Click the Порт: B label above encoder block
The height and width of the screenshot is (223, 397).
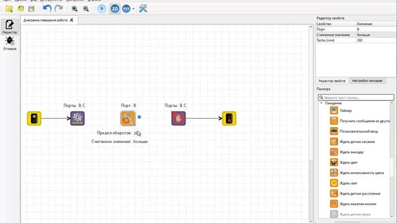click(128, 105)
